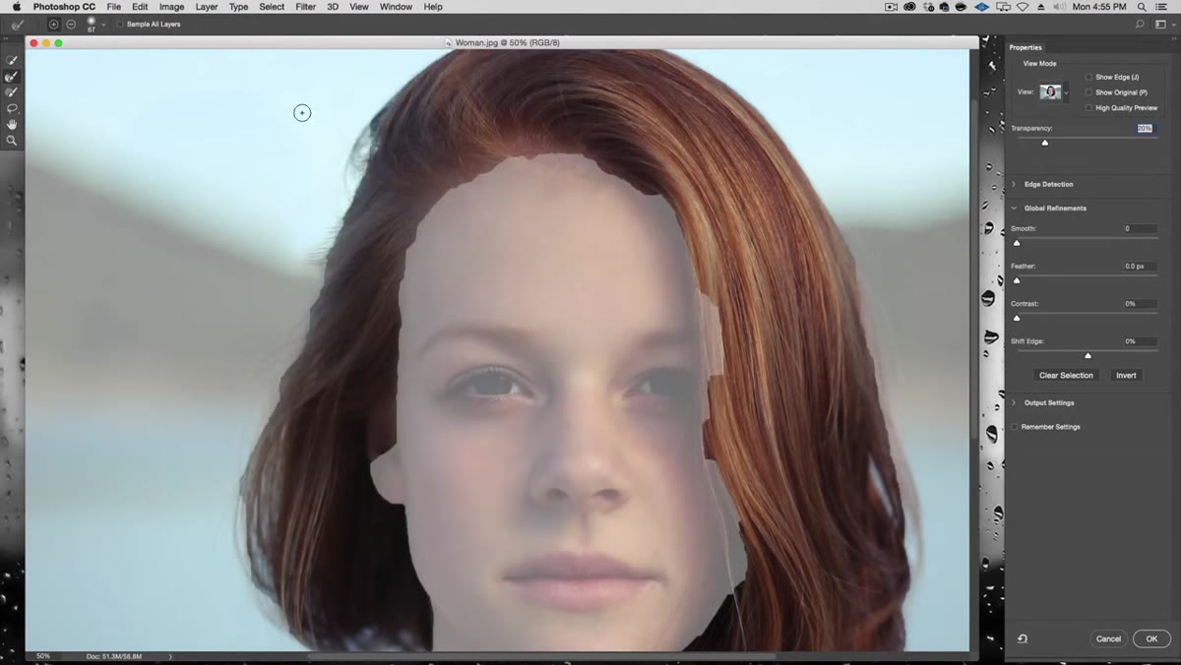Viewport: 1181px width, 665px height.
Task: Click the screen recording camera menu icon
Action: [891, 7]
